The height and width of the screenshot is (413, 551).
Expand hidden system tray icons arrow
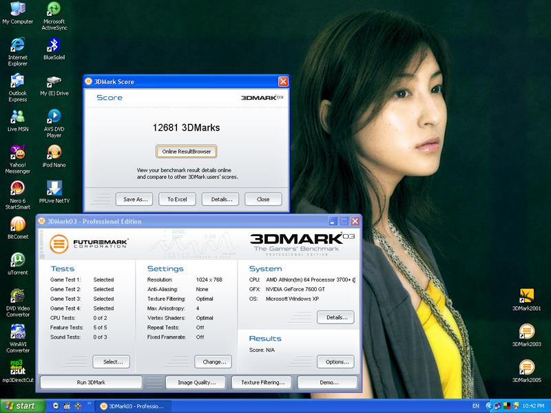(x=488, y=406)
